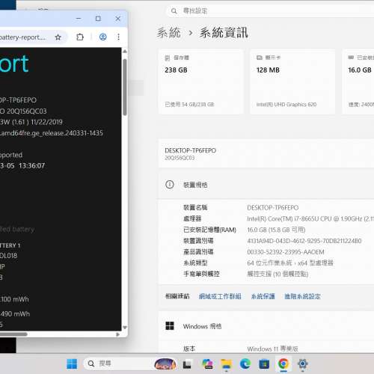Select the 手寫筆與觸控 touch support value
Viewport: 374px width, 374px height.
[278, 275]
